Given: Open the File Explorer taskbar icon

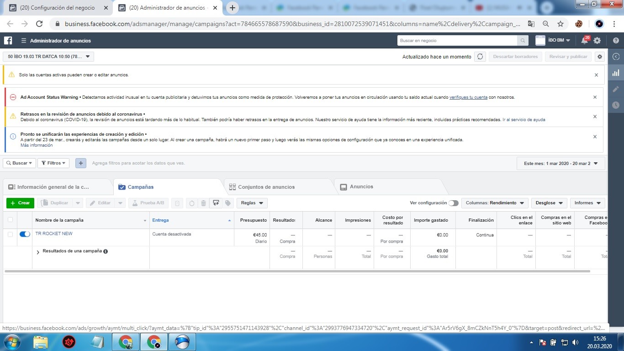Looking at the screenshot, I should coord(40,342).
